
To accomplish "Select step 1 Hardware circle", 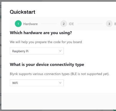I will click(x=18, y=24).
